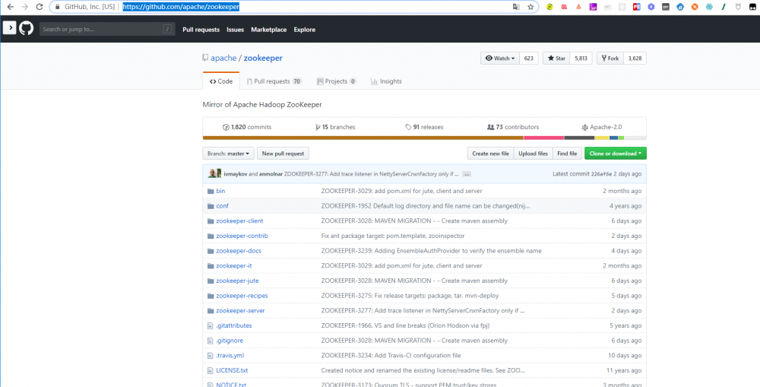
Task: View the 91 releases link
Action: click(424, 127)
